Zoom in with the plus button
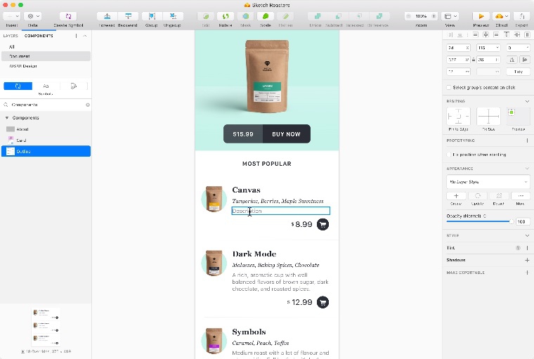 (x=434, y=16)
